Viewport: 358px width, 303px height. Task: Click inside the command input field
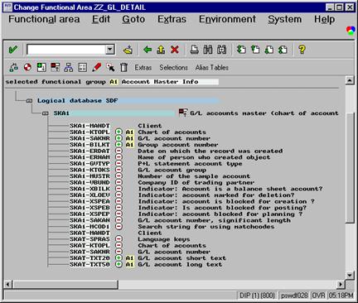pos(66,50)
